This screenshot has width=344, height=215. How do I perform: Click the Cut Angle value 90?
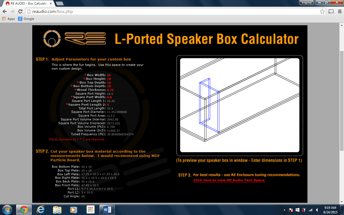pyautogui.click(x=83, y=196)
